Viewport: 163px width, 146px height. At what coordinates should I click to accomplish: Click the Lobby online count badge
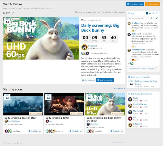point(147,13)
